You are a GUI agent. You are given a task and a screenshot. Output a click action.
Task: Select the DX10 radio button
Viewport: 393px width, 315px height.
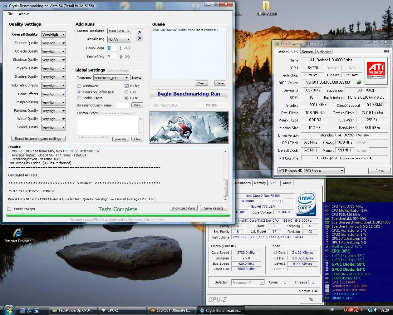pos(126,98)
